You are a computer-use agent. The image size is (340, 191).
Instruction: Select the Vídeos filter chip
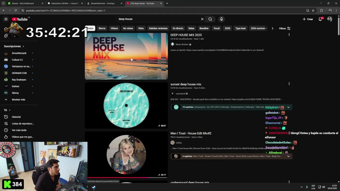click(x=114, y=28)
